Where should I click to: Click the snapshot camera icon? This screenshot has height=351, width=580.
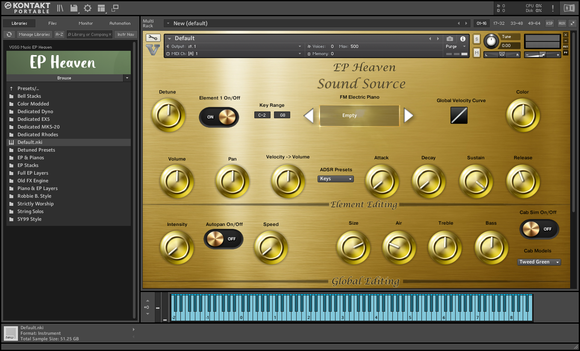click(450, 39)
